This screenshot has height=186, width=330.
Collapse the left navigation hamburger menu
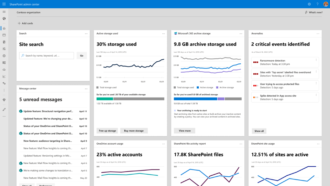point(4,12)
